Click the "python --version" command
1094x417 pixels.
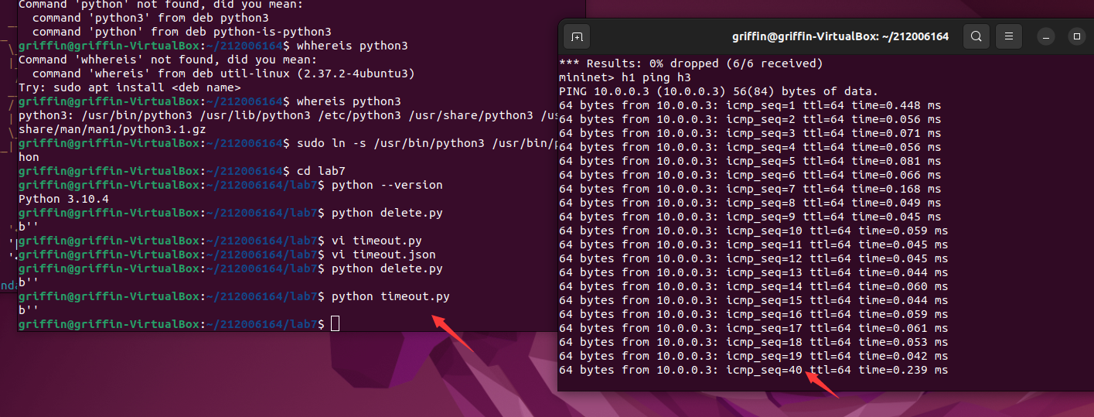(387, 185)
